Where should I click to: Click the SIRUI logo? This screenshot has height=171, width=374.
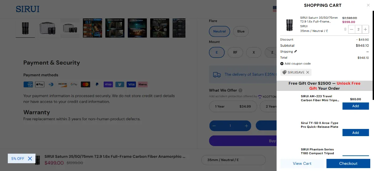[x=28, y=9]
